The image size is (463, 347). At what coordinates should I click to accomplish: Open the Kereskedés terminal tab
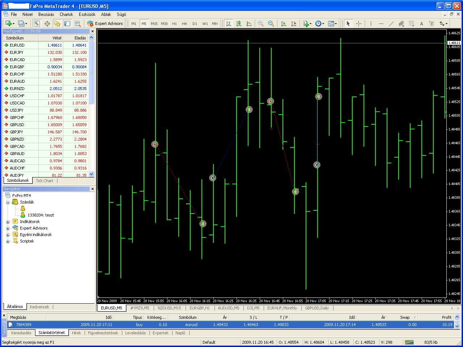point(21,333)
